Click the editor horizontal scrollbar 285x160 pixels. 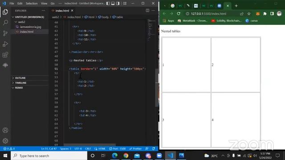coord(90,145)
